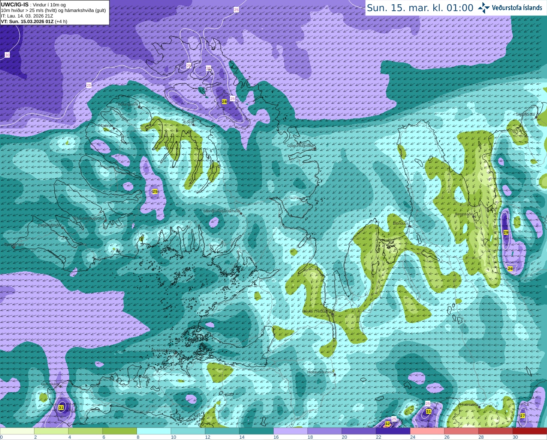Click the 12–14 teal legend swatch
This screenshot has height=440, width=547.
(x=222, y=431)
